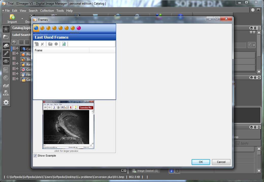Image resolution: width=264 pixels, height=182 pixels.
Task: Click the open folder icon in Frames toolbar
Action: click(50, 44)
